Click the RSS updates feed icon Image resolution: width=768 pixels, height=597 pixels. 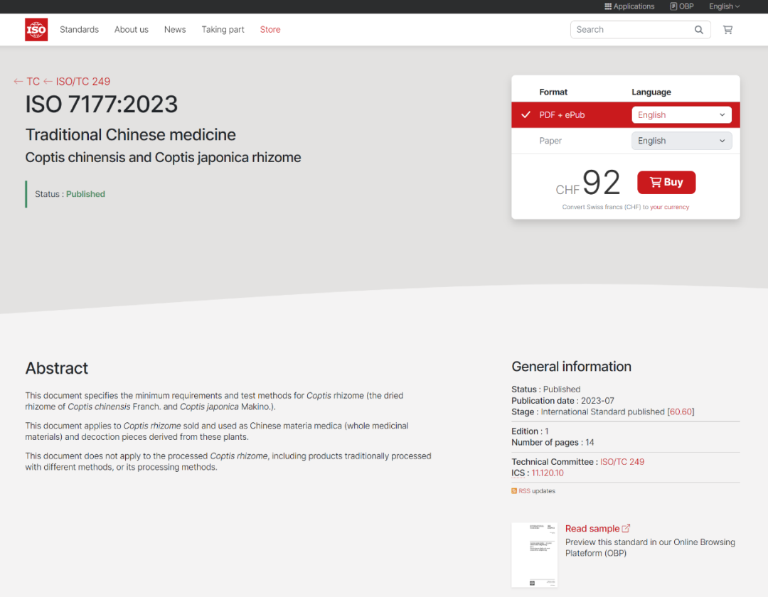point(514,491)
